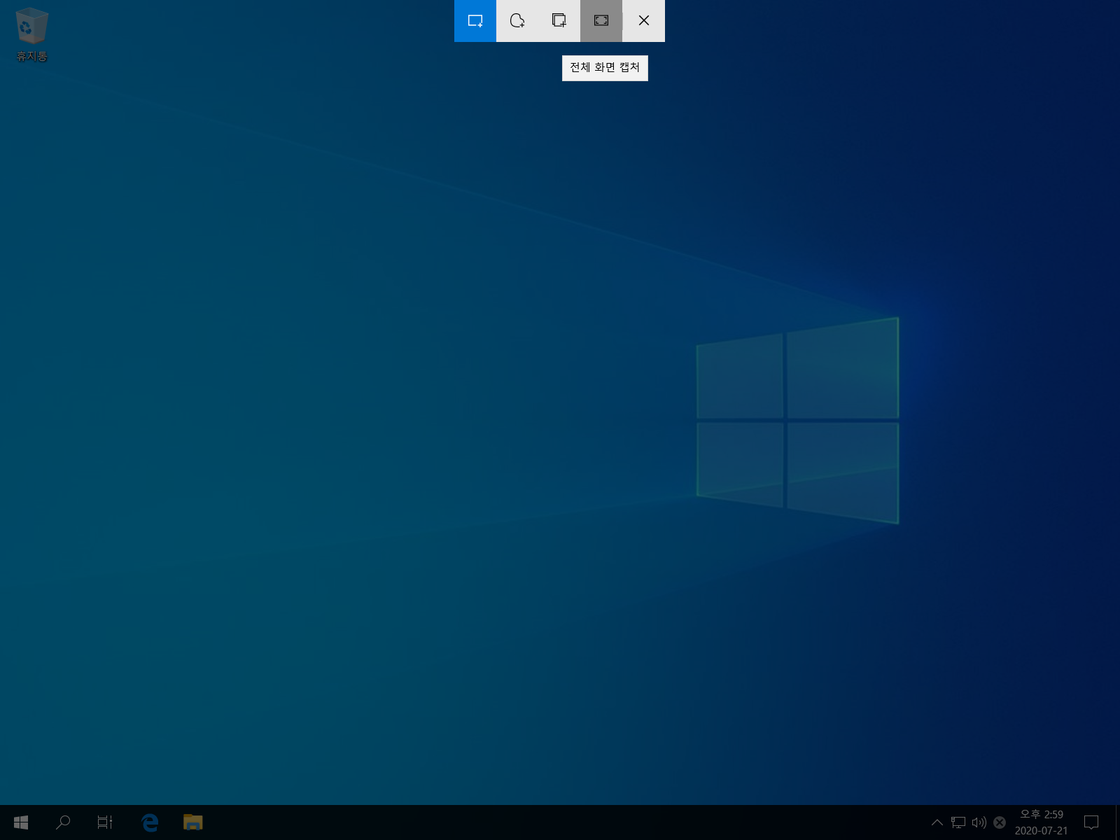
Task: Open the Recycle Bin desktop icon
Action: tap(31, 34)
